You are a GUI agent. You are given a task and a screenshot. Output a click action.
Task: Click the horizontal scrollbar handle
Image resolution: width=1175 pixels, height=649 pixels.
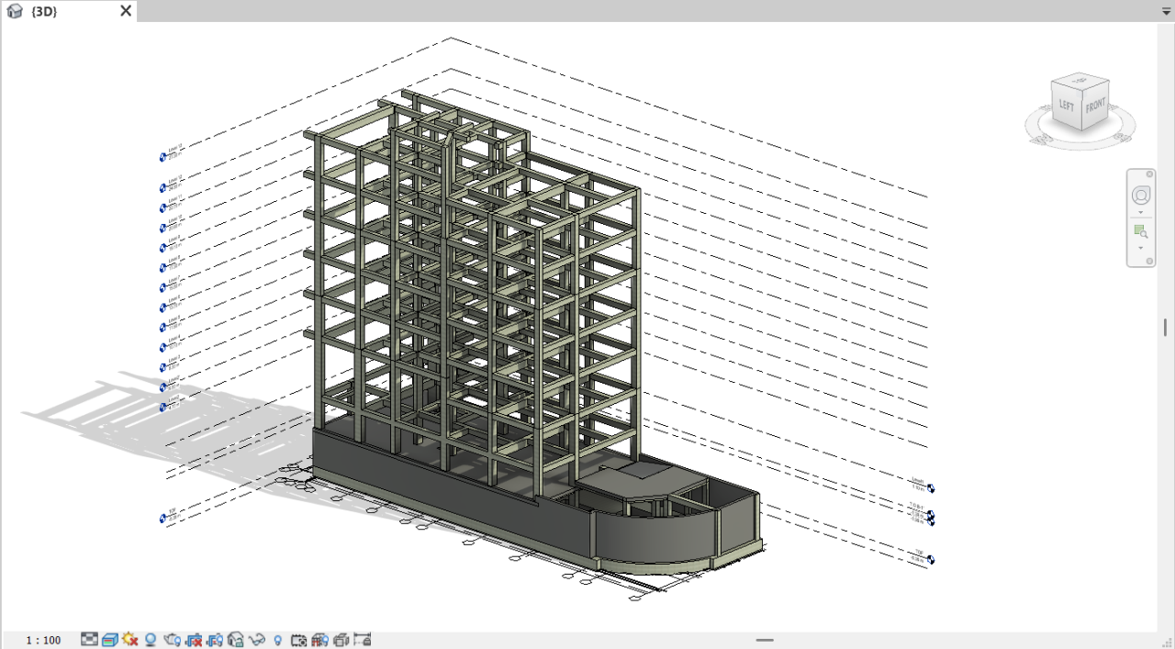click(765, 640)
